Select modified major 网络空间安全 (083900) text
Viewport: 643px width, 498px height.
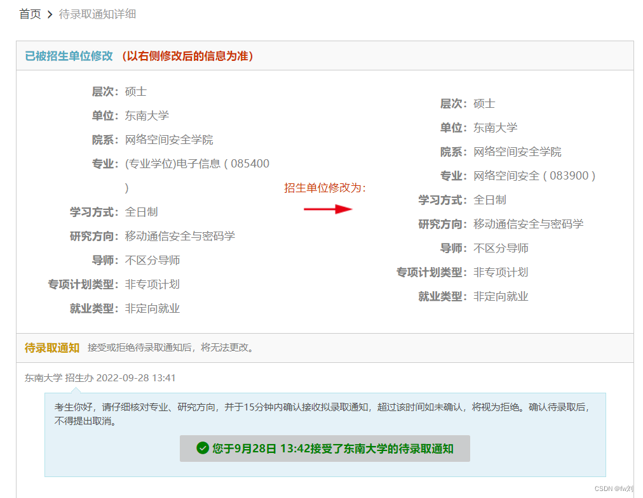coord(534,176)
